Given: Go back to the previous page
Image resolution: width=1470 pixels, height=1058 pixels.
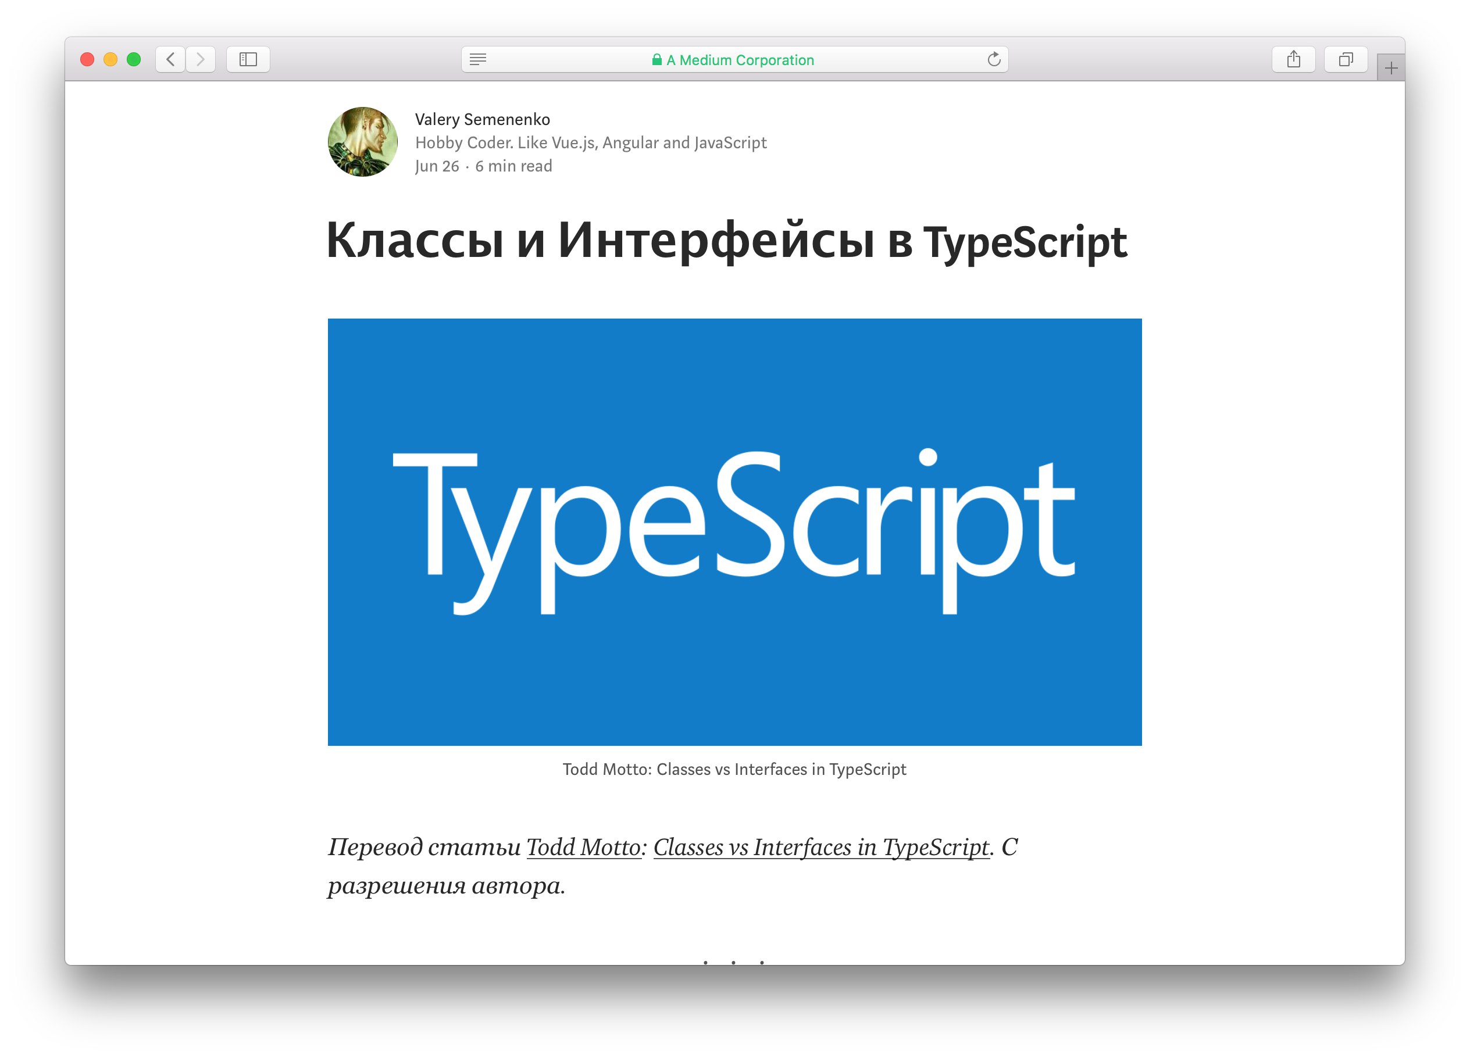Looking at the screenshot, I should click(170, 60).
